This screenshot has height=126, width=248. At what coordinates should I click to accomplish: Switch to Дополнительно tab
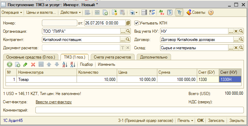(x=154, y=57)
